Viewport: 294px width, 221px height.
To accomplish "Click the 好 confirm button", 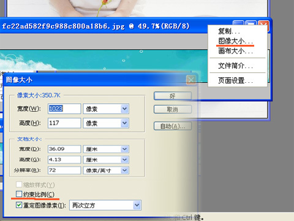I will point(173,96).
